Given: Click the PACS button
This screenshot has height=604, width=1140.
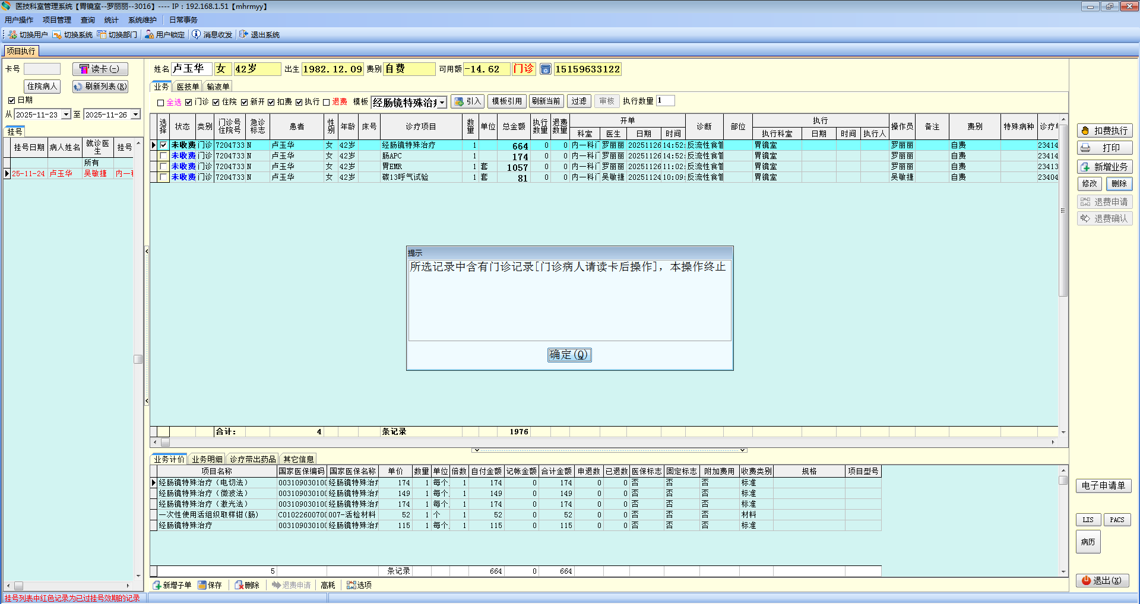Looking at the screenshot, I should pos(1117,520).
